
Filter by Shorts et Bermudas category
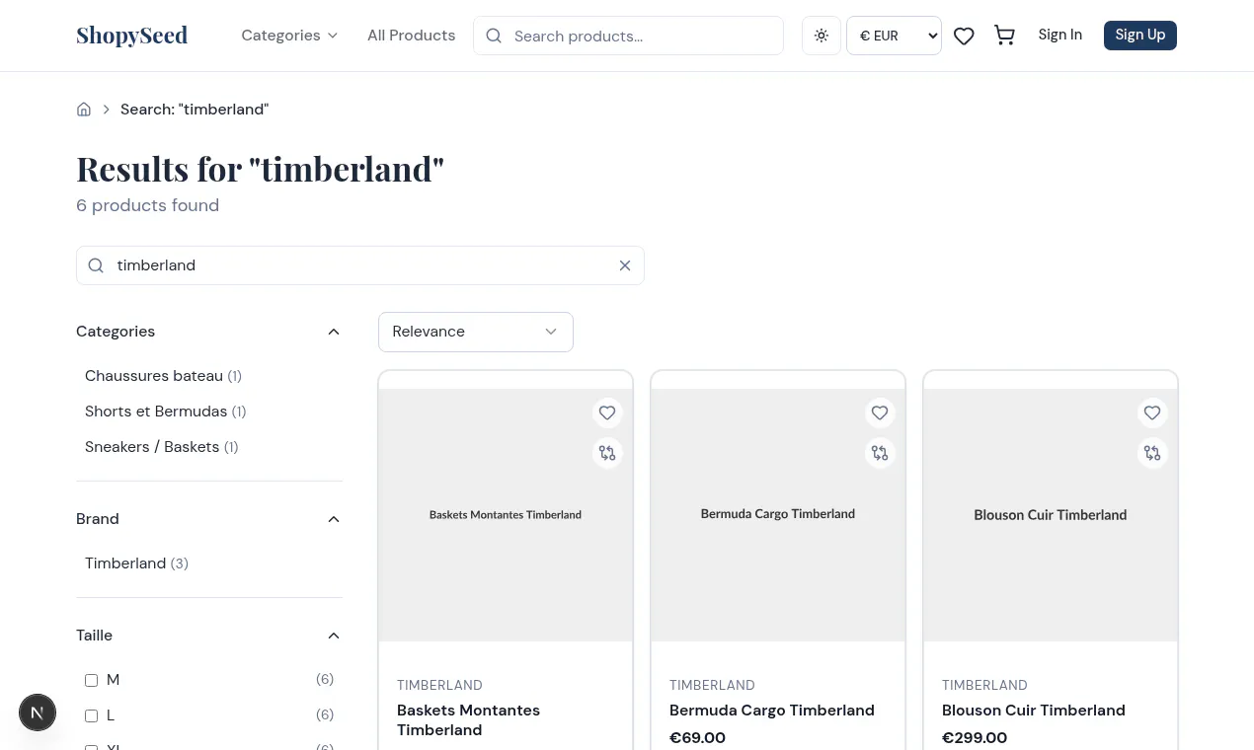[166, 412]
